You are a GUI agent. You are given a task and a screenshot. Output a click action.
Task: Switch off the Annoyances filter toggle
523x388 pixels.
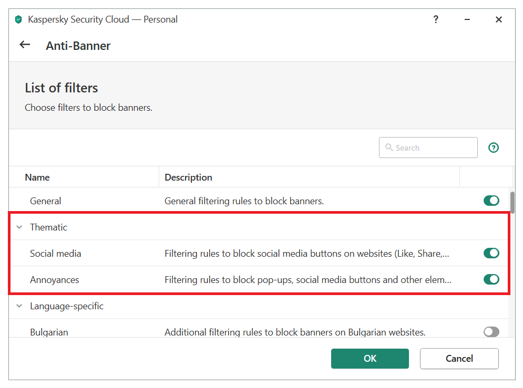pyautogui.click(x=491, y=279)
